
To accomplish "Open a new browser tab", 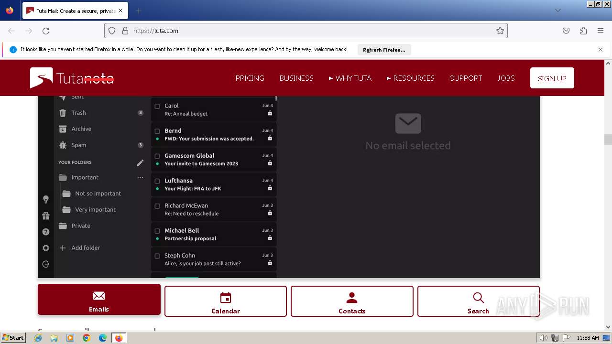I will pos(138,11).
